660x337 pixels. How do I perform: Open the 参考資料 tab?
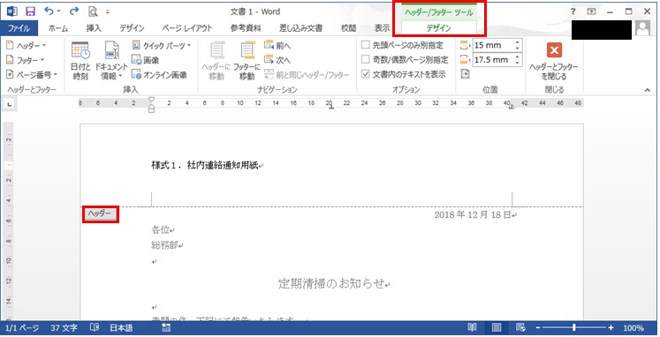246,28
